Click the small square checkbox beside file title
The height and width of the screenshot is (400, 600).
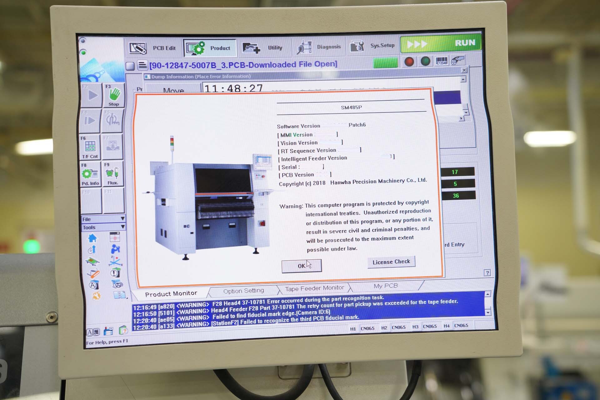tap(130, 66)
